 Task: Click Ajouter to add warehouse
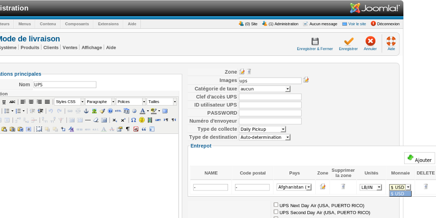pyautogui.click(x=419, y=158)
